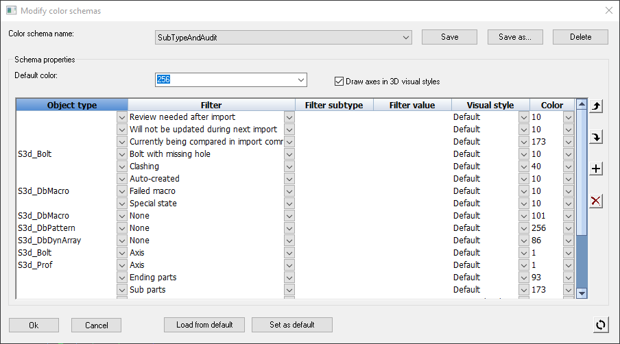Click the Visual style column header

coord(490,105)
